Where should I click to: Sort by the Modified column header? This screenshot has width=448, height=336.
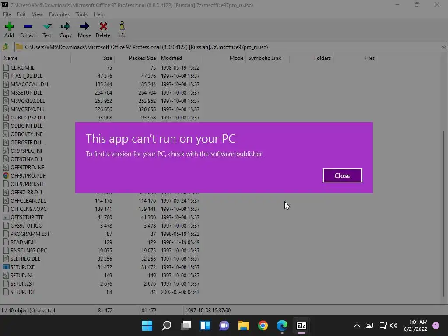180,58
